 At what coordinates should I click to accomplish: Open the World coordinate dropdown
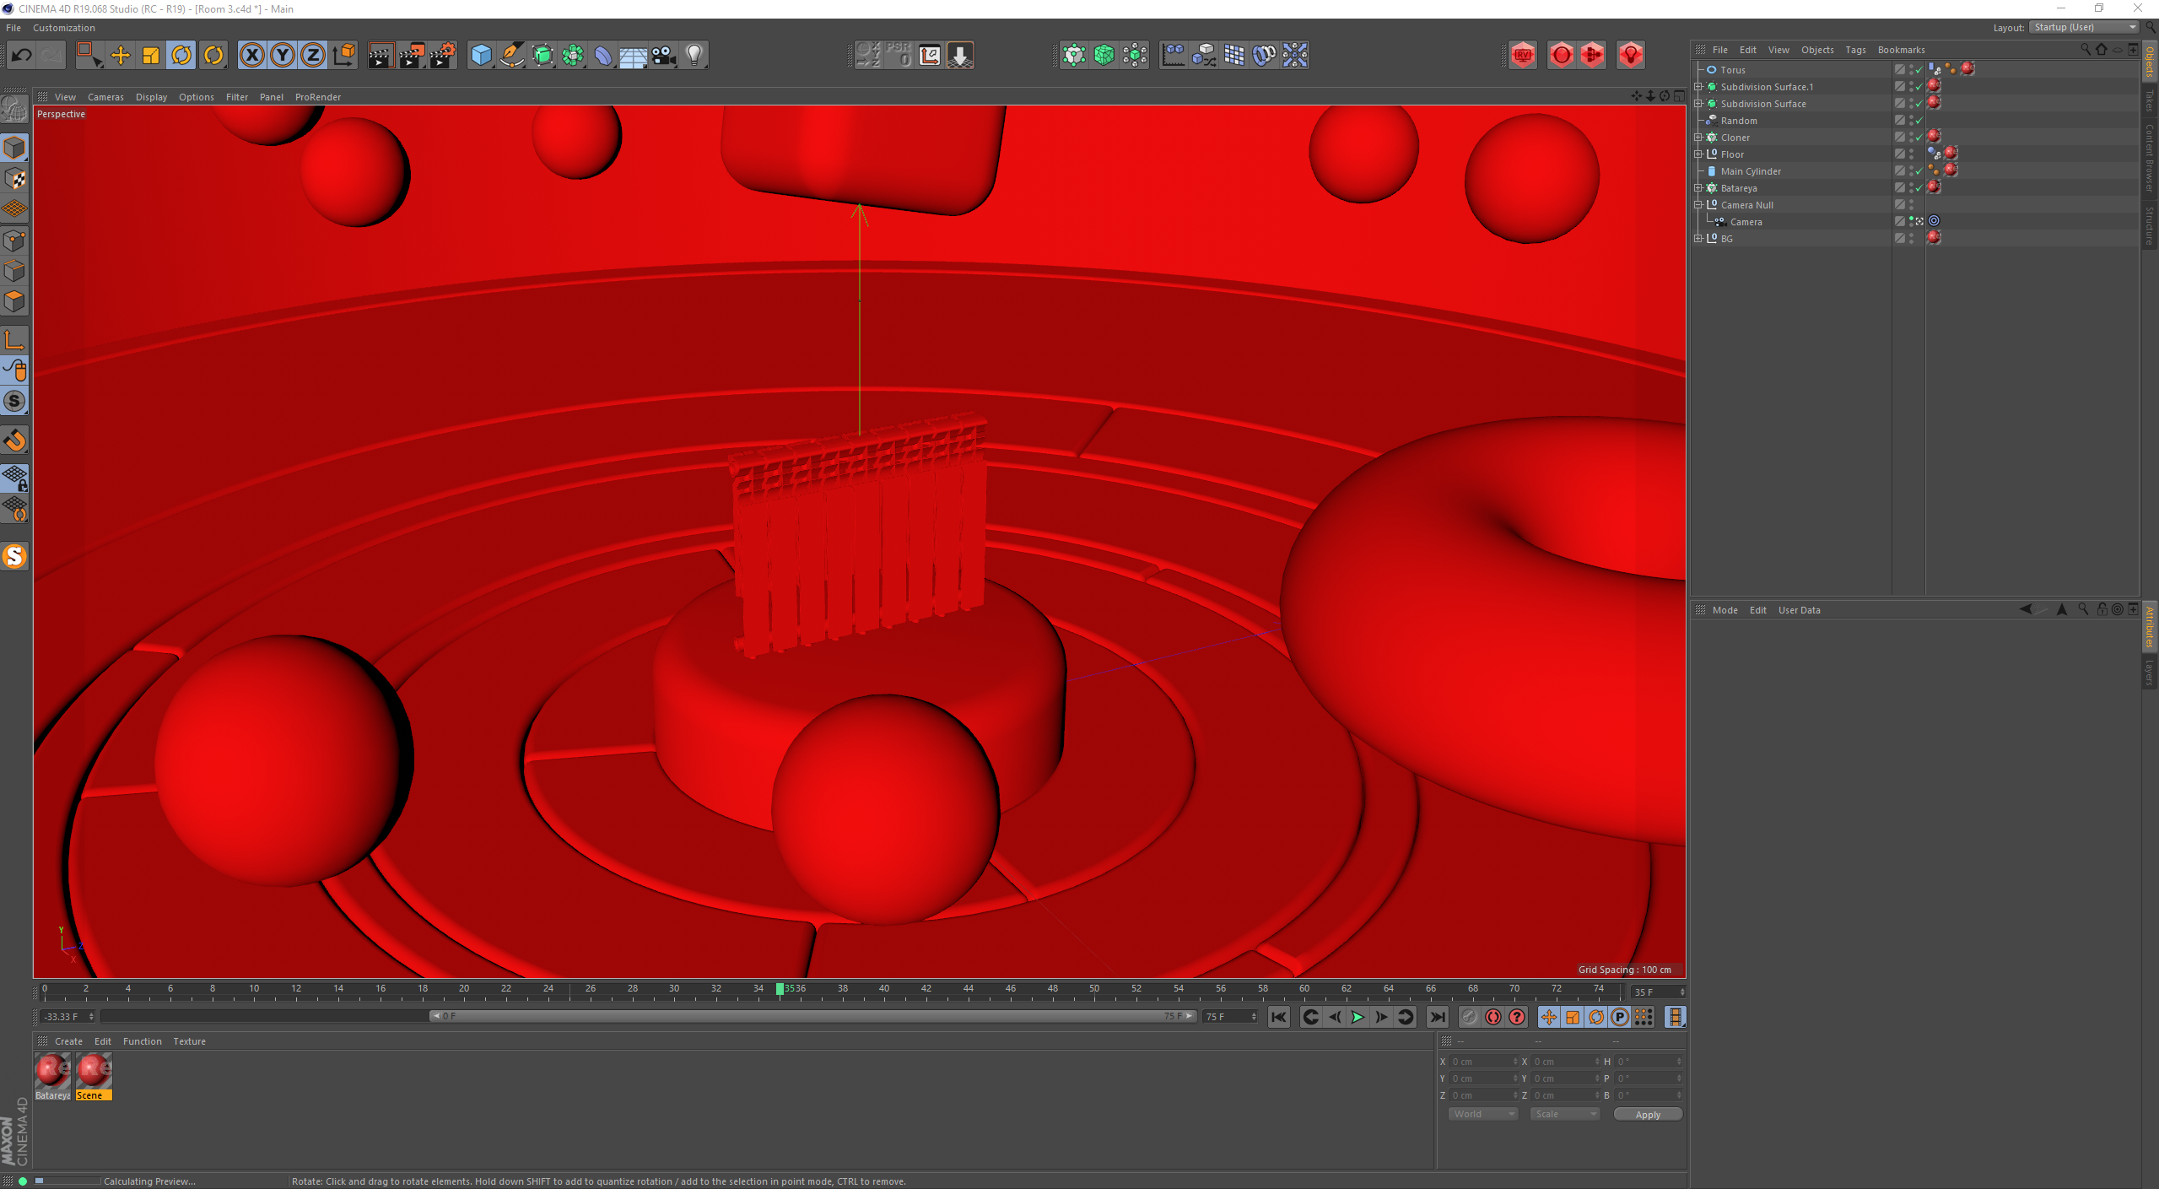[x=1482, y=1114]
